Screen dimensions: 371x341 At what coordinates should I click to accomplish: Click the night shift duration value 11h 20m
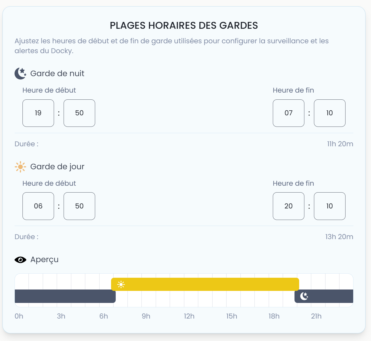(340, 144)
